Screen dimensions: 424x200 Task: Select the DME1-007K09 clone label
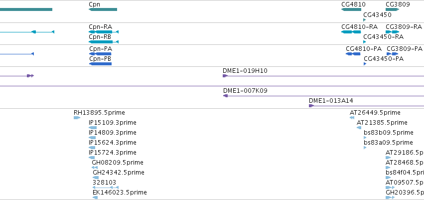pyautogui.click(x=245, y=90)
